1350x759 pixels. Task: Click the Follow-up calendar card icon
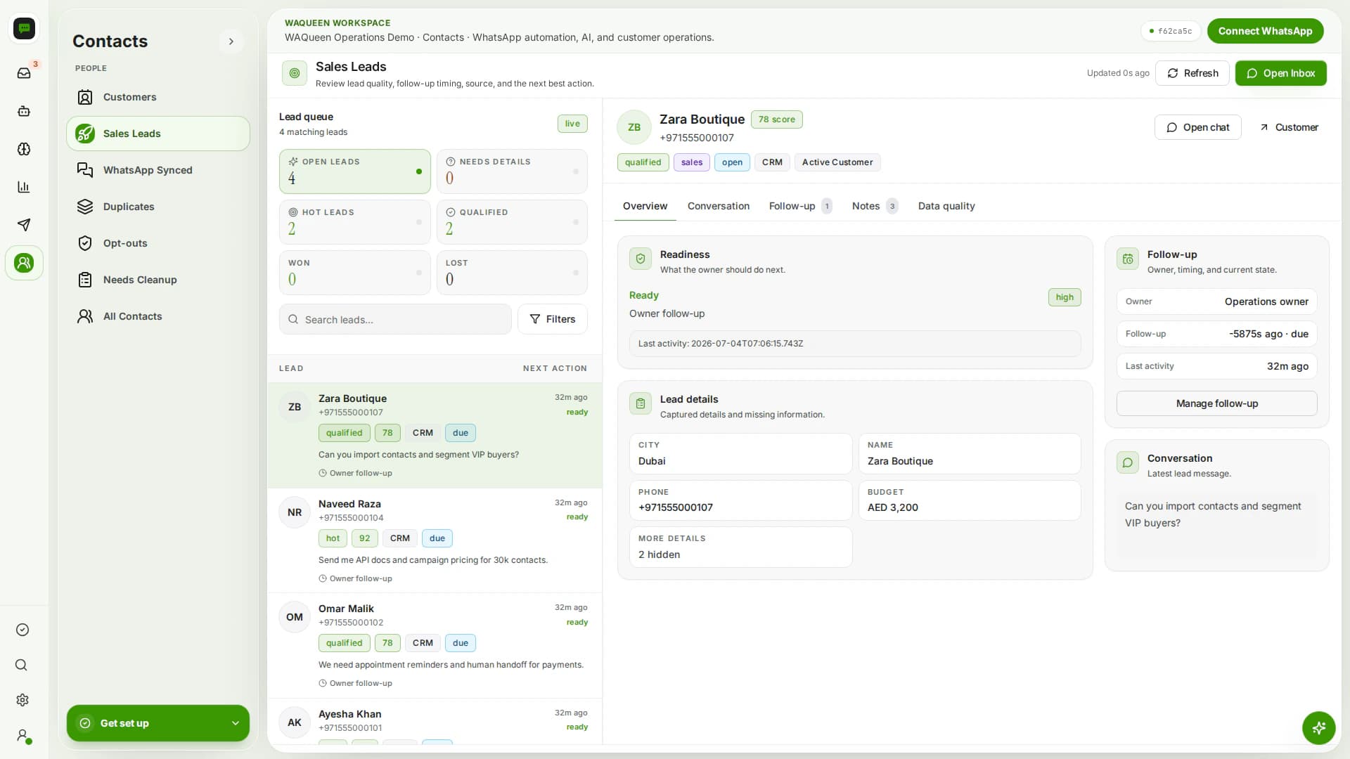[x=1128, y=259]
